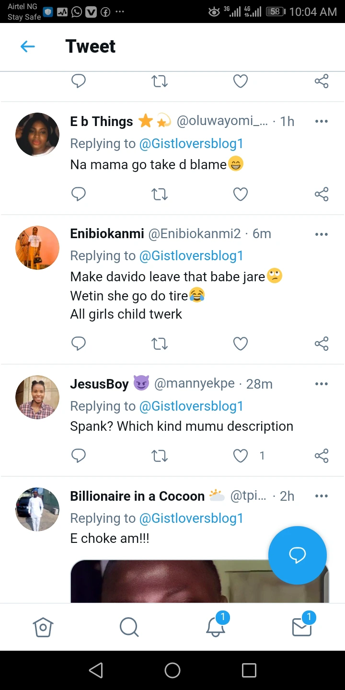Expand options menu for Billionaire in a Cocoon
The width and height of the screenshot is (345, 690).
[x=322, y=496]
